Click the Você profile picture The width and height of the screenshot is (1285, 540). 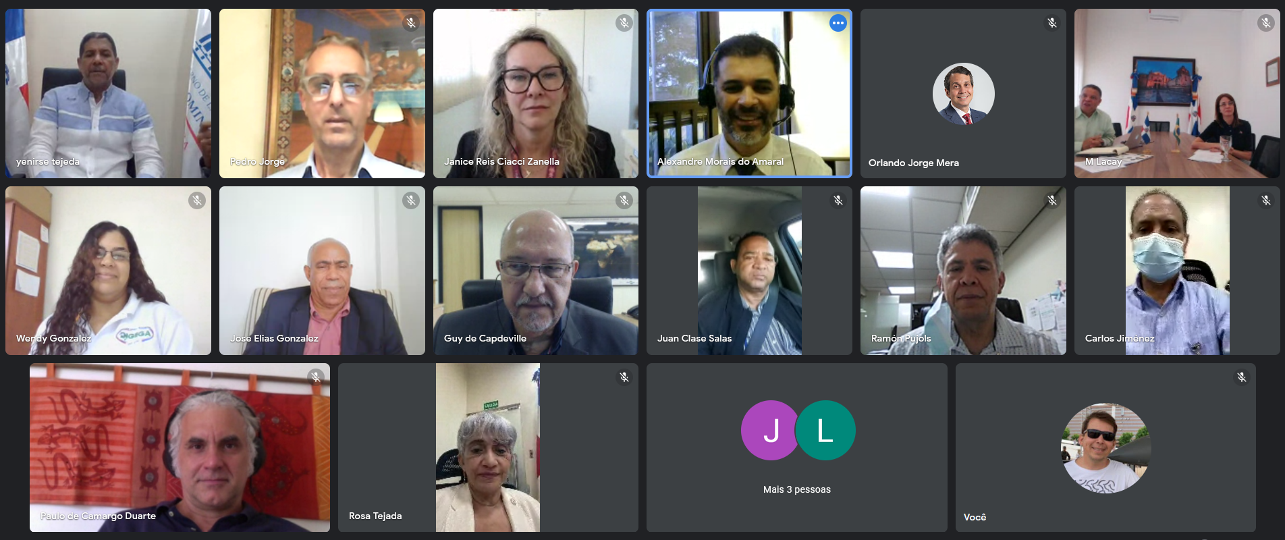(1105, 448)
